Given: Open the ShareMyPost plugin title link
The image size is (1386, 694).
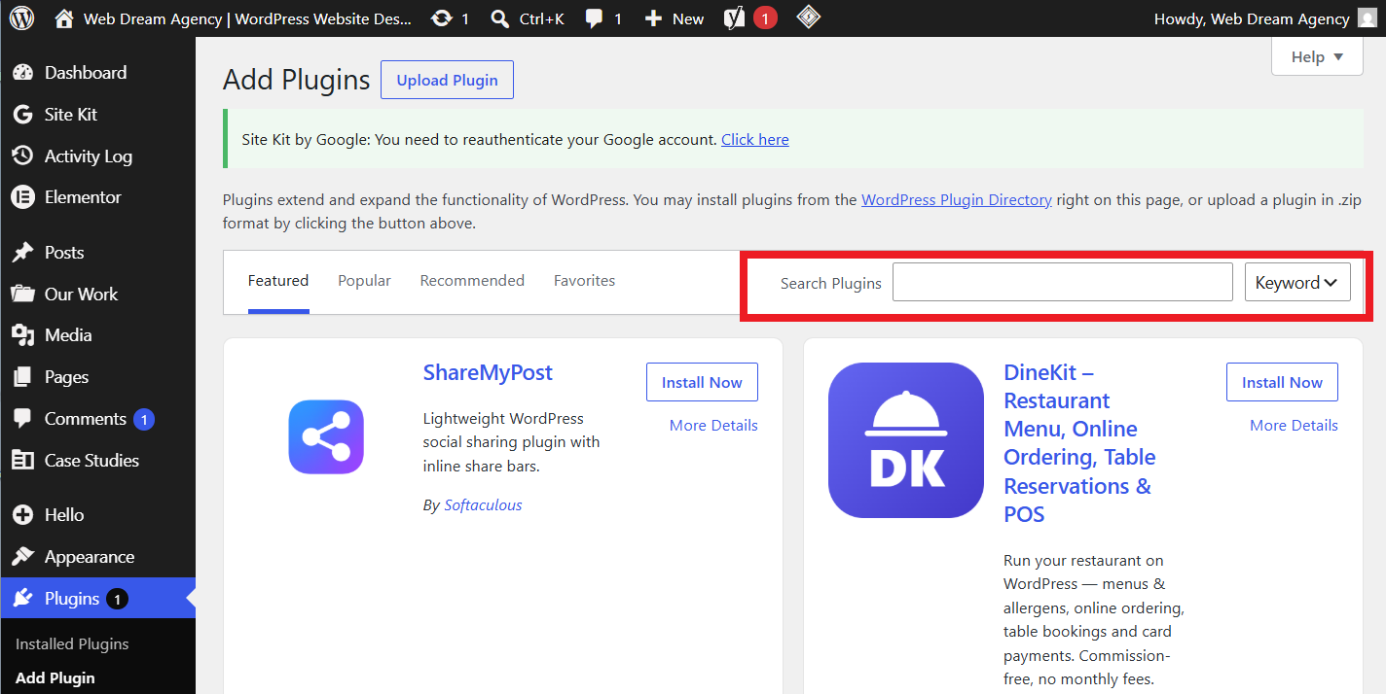Looking at the screenshot, I should 488,373.
